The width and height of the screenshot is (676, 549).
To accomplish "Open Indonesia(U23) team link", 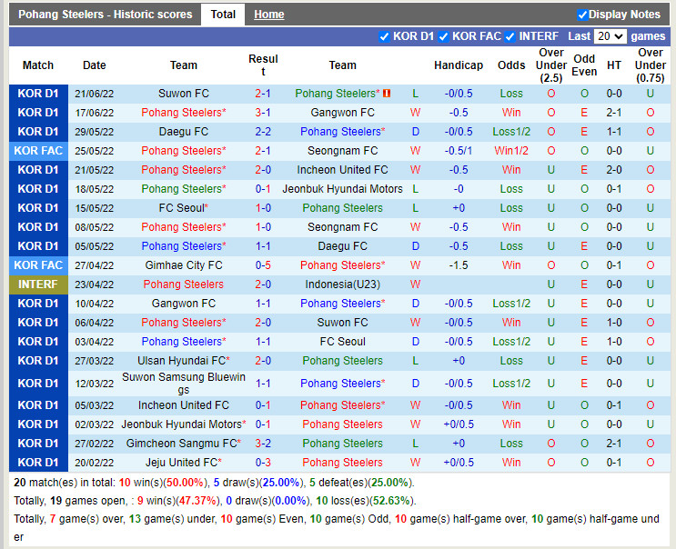I will 342,284.
